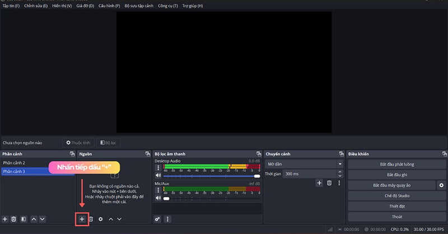This screenshot has height=234, width=448.
Task: Expand the Mờ dần transition dropdown
Action: [x=339, y=164]
